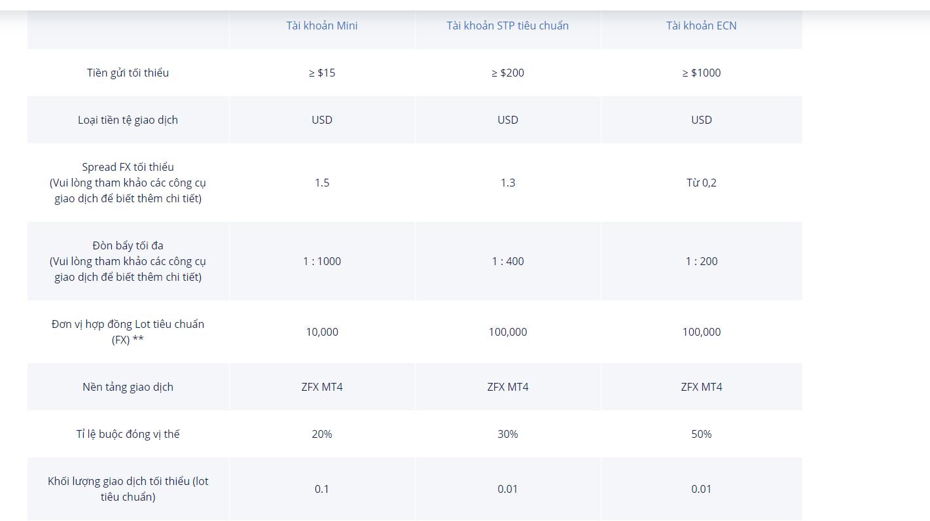The height and width of the screenshot is (521, 930).
Task: Click the 10,000 contract unit cell
Action: (322, 332)
